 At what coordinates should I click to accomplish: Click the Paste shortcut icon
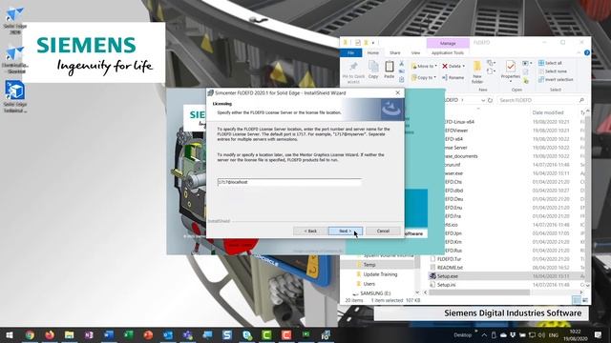(x=401, y=80)
